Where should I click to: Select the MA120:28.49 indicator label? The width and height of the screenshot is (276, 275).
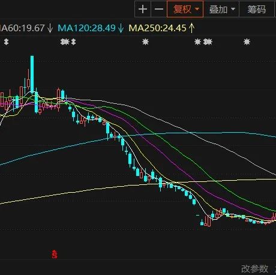[x=91, y=28]
